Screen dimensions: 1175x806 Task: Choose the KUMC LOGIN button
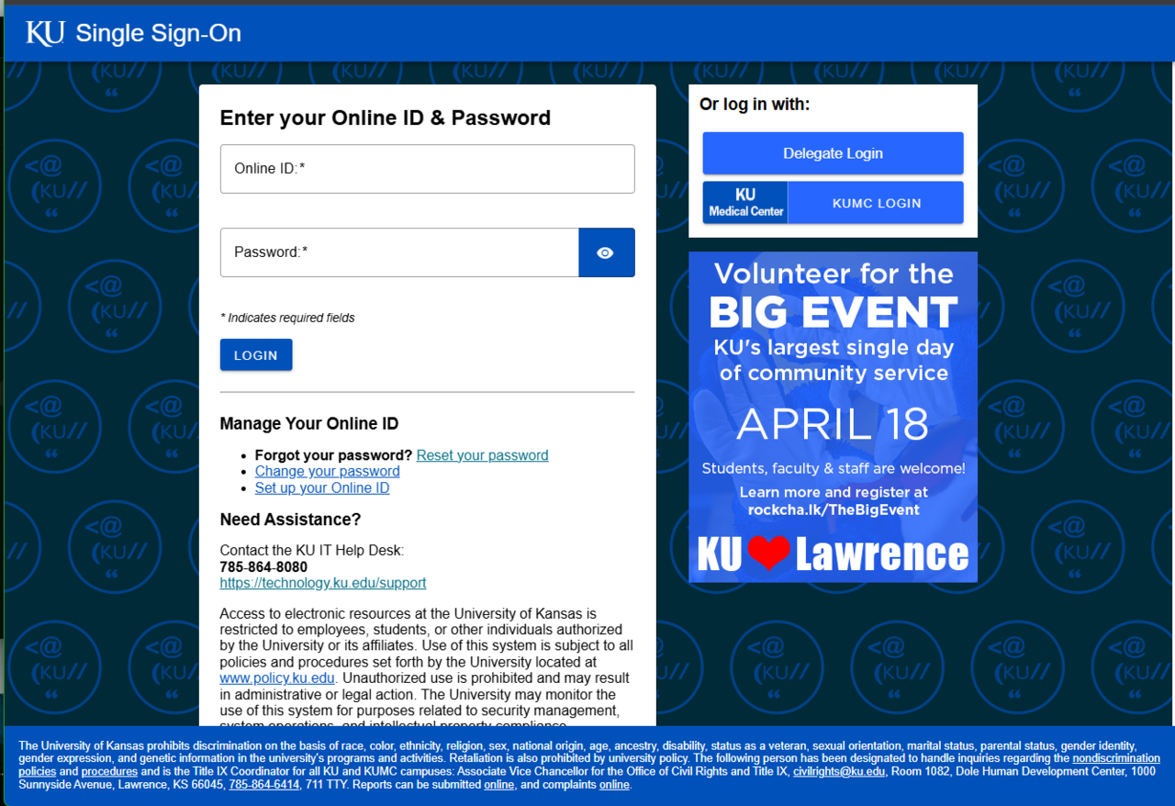(x=876, y=203)
